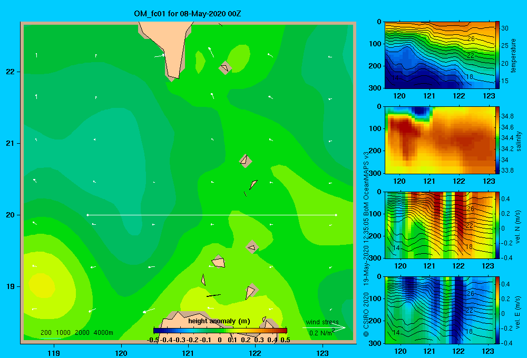Click the longitude label 121 below main map

[188, 353]
